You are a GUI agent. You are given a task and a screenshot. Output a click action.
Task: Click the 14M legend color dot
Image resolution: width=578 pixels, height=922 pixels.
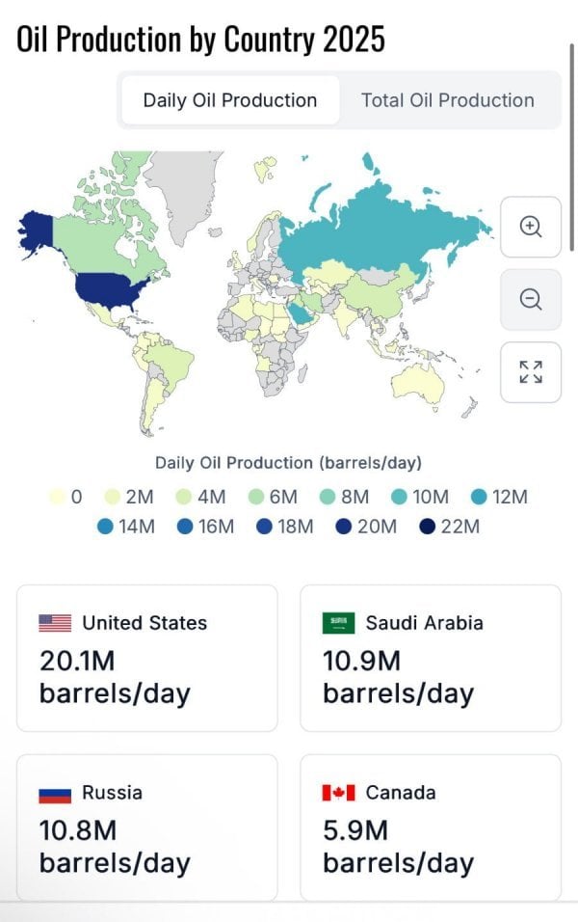[x=105, y=527]
